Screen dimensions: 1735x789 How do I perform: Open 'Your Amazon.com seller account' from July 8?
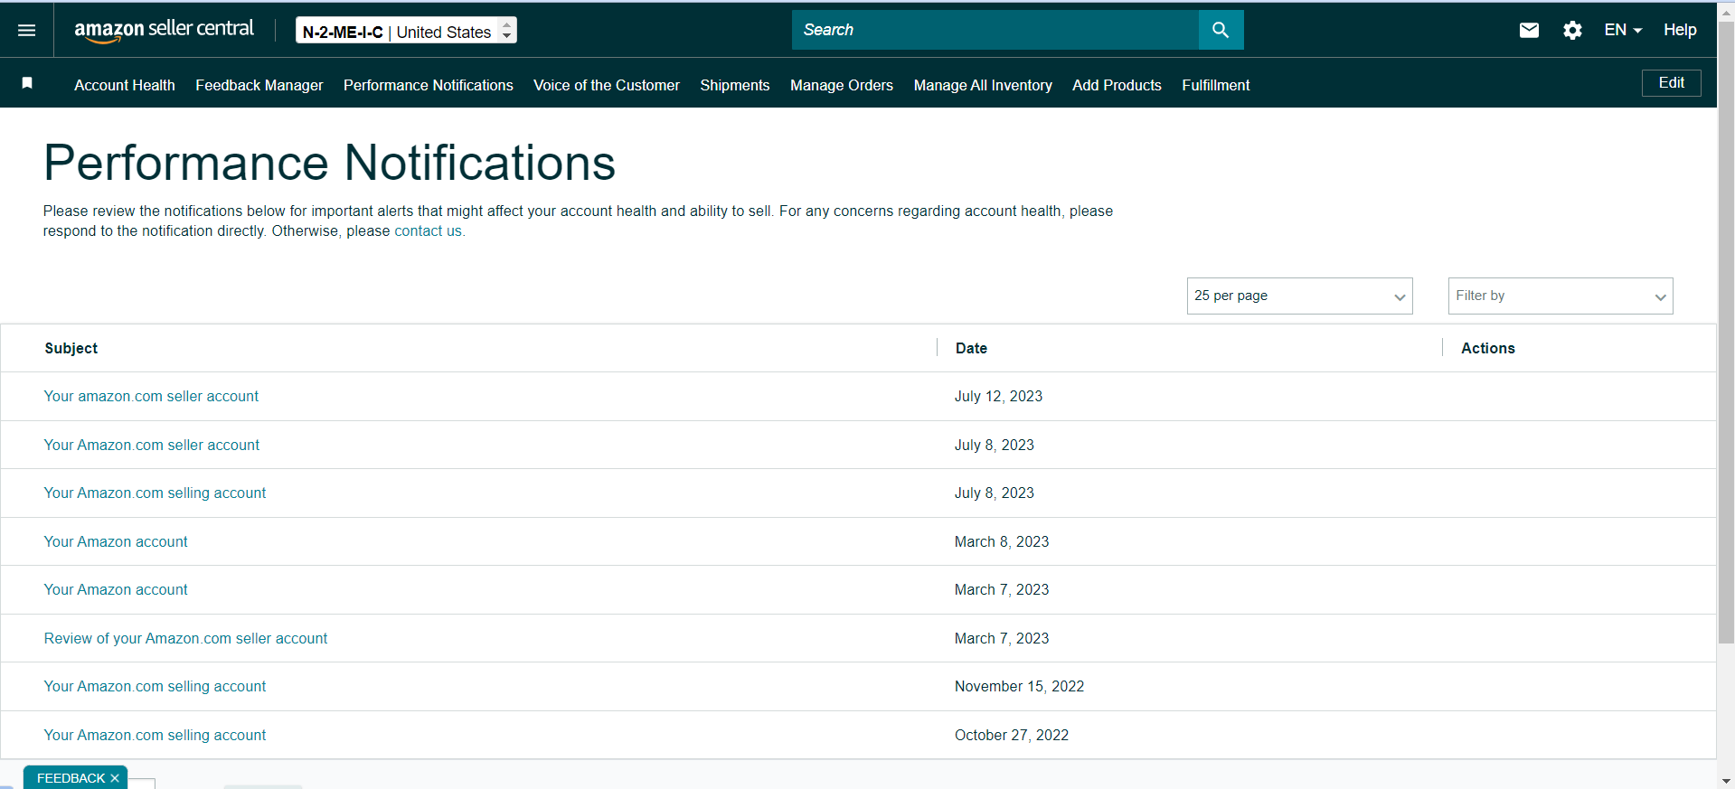point(152,445)
